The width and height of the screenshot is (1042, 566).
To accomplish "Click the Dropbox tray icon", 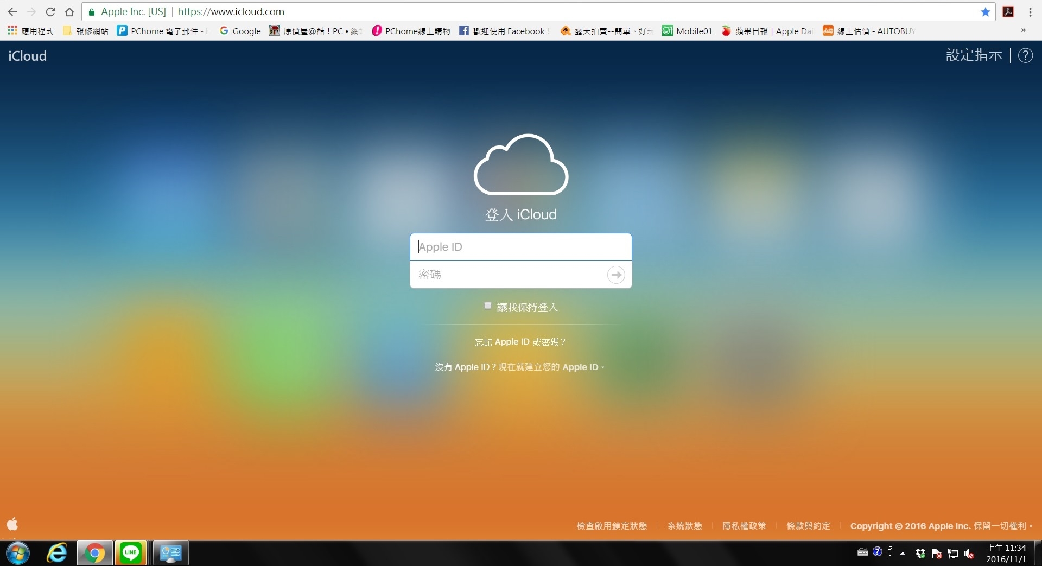I will click(x=920, y=554).
